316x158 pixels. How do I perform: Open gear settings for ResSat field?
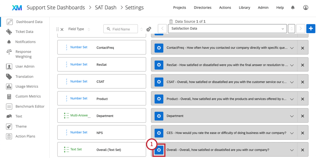click(159, 65)
